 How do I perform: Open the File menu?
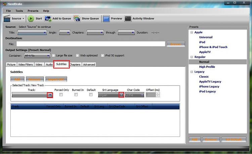coord(8,11)
